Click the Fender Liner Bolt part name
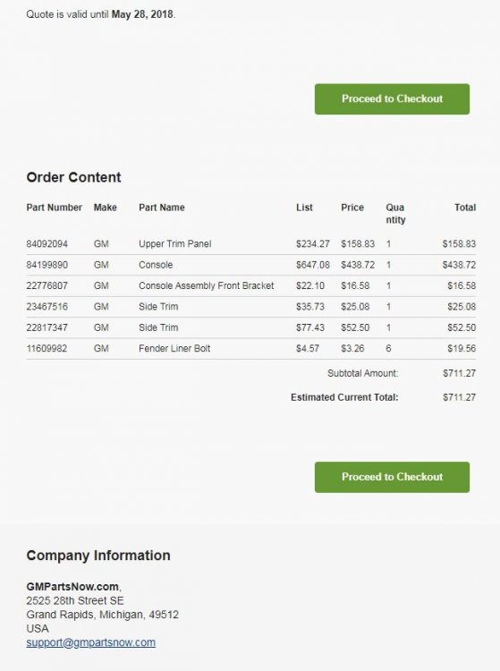The height and width of the screenshot is (671, 500). coord(174,348)
